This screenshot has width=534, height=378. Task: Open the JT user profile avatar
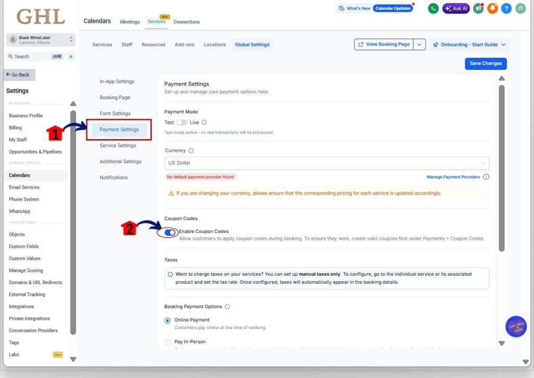pyautogui.click(x=520, y=8)
